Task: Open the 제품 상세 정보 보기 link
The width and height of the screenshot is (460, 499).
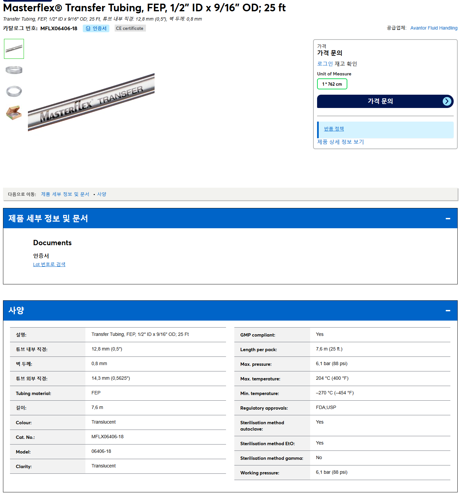Action: [x=340, y=142]
